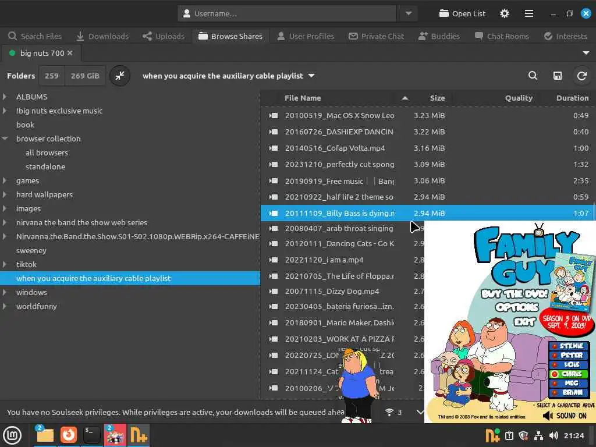The height and width of the screenshot is (447, 596).
Task: Click video icon of 20180901_Mario Maker row
Action: click(x=274, y=322)
